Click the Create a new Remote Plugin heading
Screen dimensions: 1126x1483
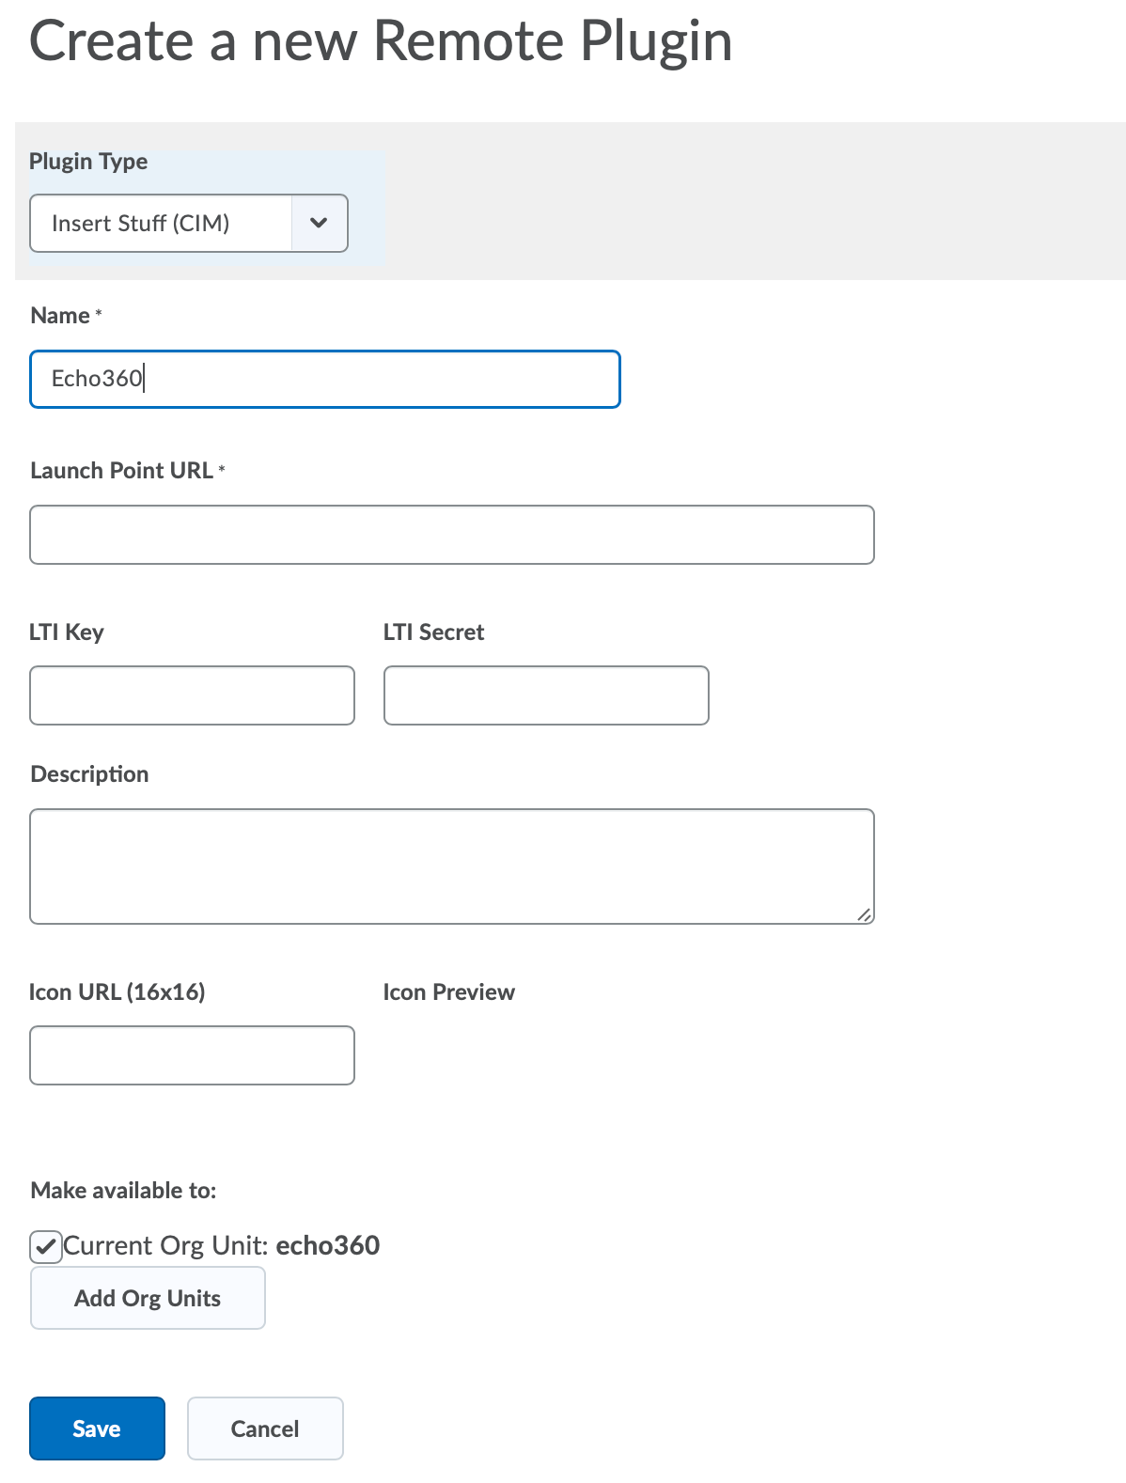(381, 42)
